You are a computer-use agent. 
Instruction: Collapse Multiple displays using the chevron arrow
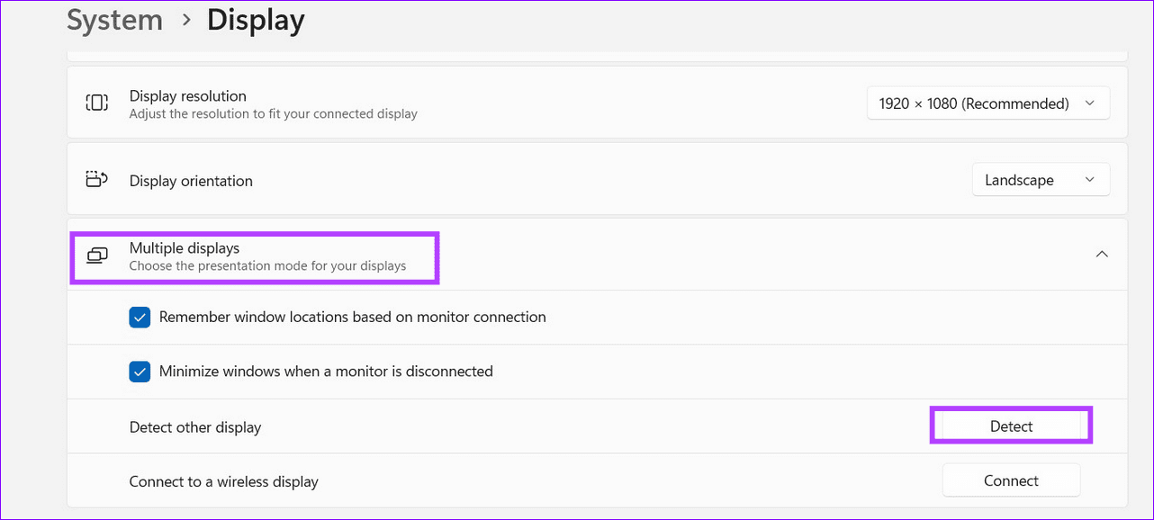click(x=1101, y=255)
